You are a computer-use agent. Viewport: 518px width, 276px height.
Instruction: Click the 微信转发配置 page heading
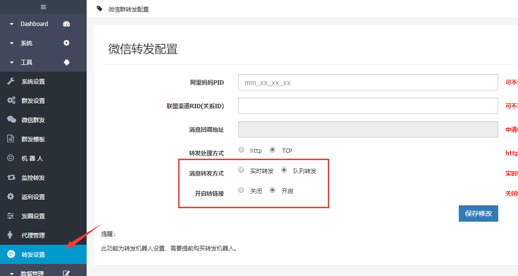click(x=143, y=49)
